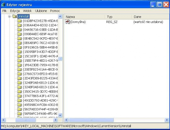Click the folder icon of {09984AEC-6B9F-4ca7 key

click(19, 34)
